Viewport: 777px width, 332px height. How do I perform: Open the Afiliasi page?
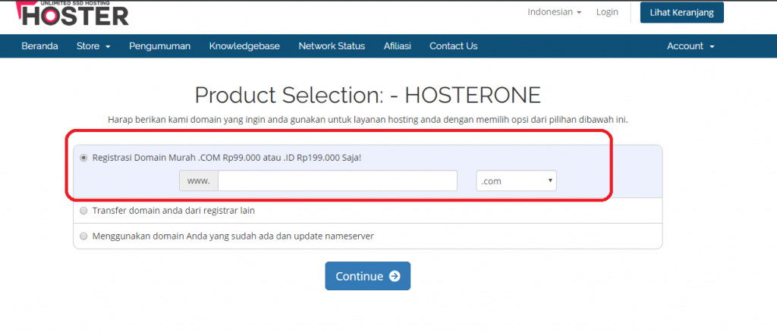(397, 46)
